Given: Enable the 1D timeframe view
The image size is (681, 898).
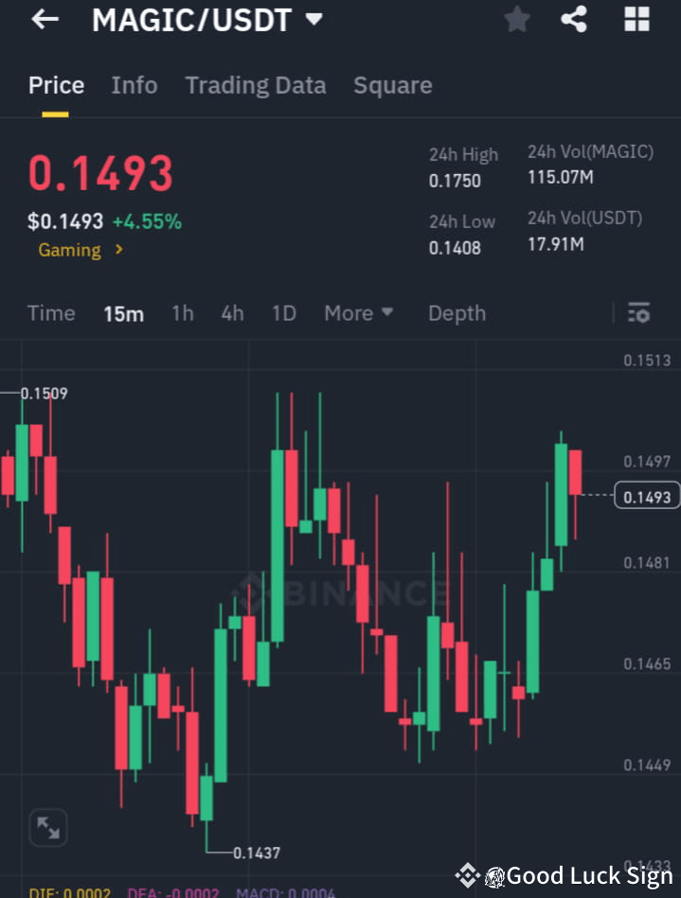Looking at the screenshot, I should click(283, 313).
